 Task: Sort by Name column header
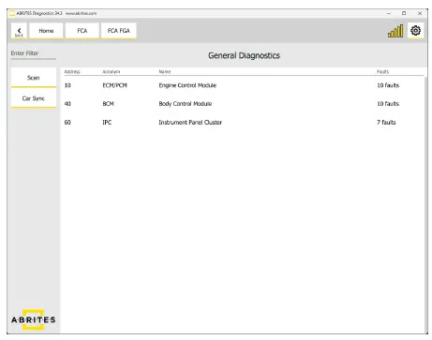[165, 72]
